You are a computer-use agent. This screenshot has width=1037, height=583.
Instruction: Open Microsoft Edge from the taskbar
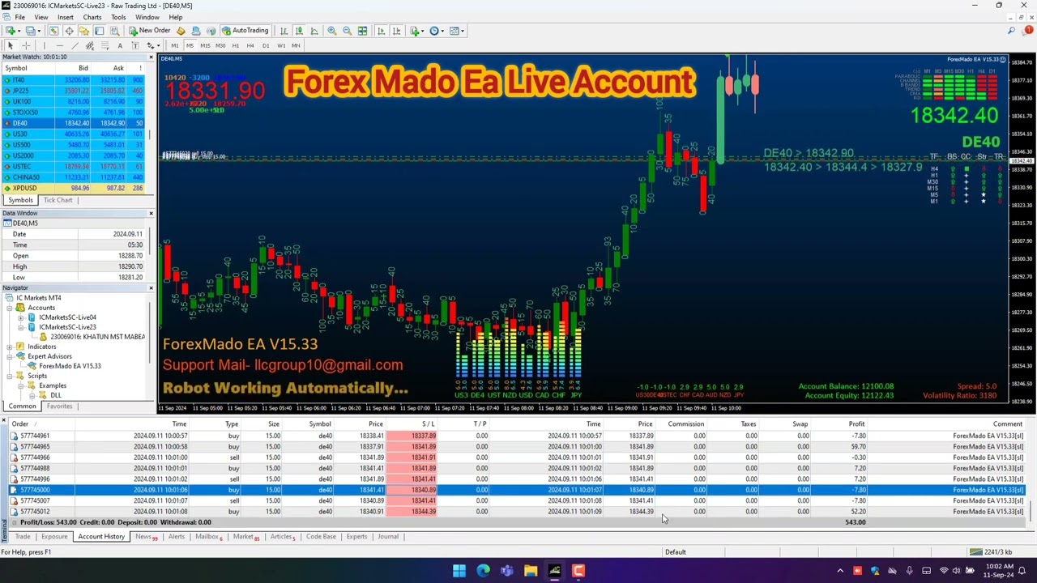coord(483,571)
